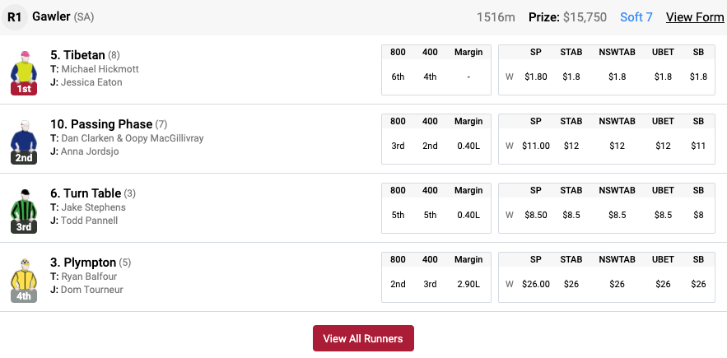
Task: Open the 10. Passing Phase runner name
Action: (x=101, y=124)
